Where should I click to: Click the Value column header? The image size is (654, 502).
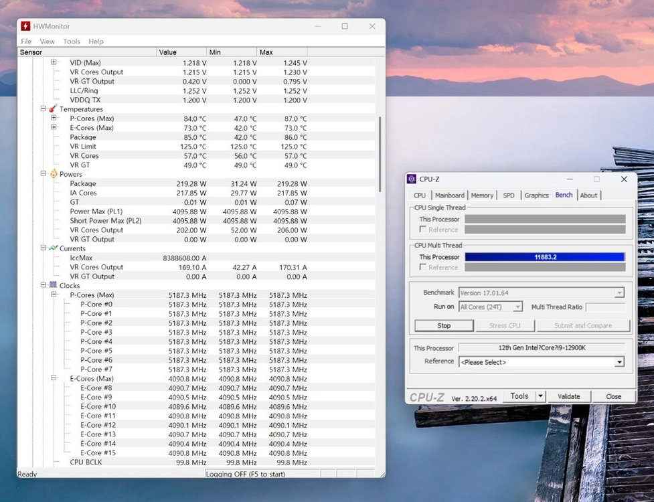pyautogui.click(x=181, y=52)
